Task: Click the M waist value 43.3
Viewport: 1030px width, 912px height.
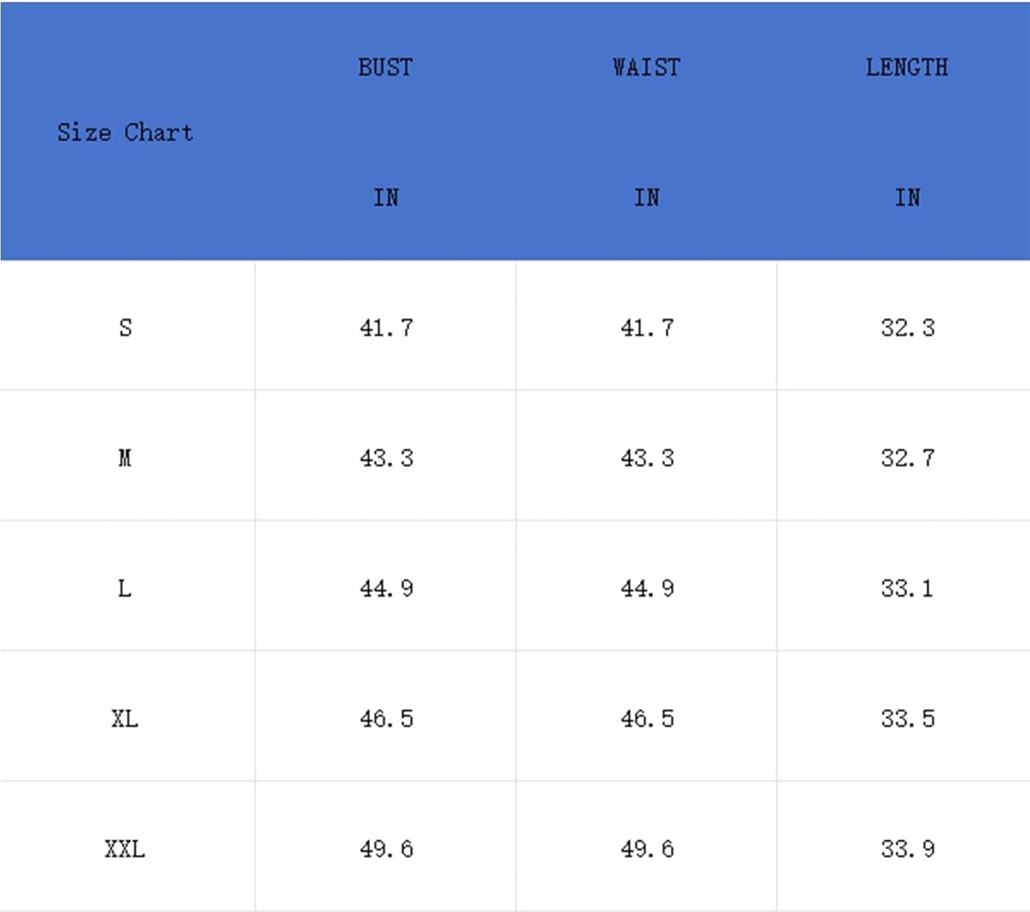Action: pos(647,458)
